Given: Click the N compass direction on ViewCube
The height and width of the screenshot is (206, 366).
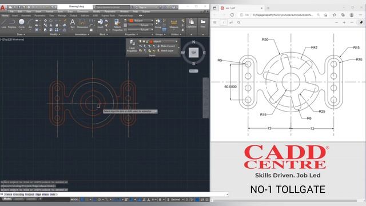Looking at the screenshot, I should (193, 42).
